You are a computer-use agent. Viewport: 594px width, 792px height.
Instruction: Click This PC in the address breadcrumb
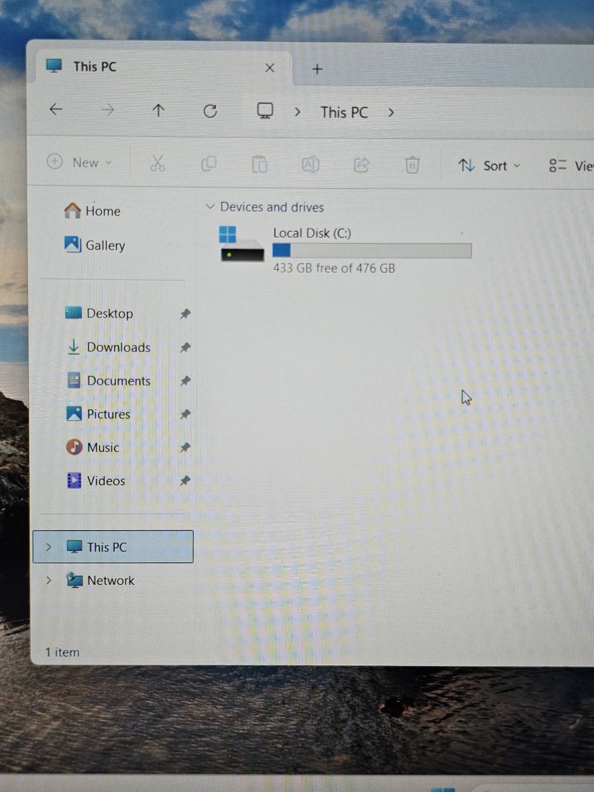click(344, 112)
